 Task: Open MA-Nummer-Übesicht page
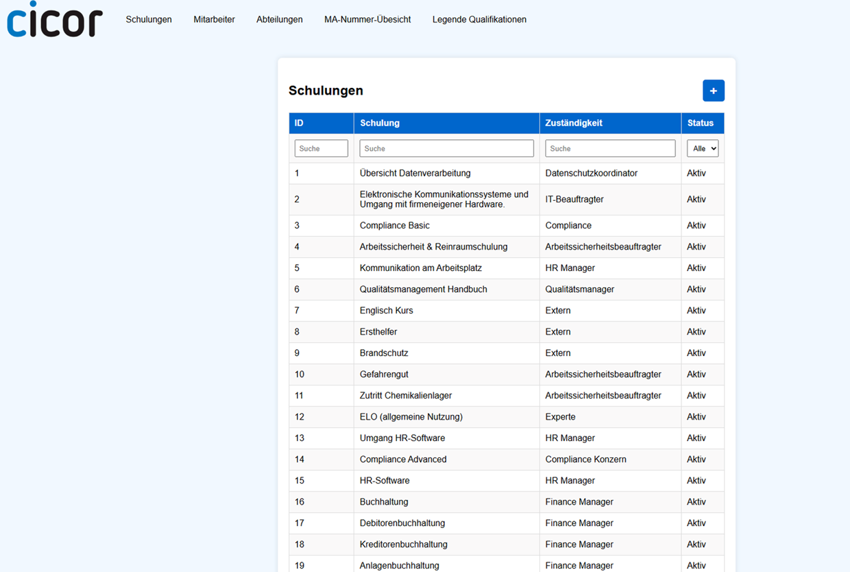tap(367, 19)
